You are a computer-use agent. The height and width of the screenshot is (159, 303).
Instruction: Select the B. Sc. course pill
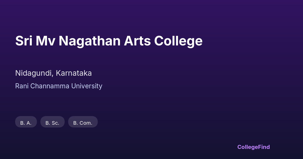click(53, 122)
